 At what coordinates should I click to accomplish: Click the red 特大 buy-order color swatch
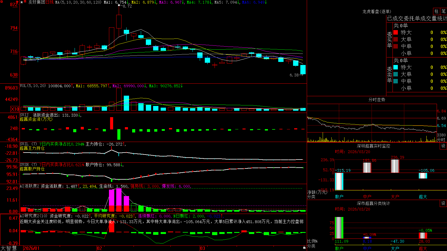point(396,32)
